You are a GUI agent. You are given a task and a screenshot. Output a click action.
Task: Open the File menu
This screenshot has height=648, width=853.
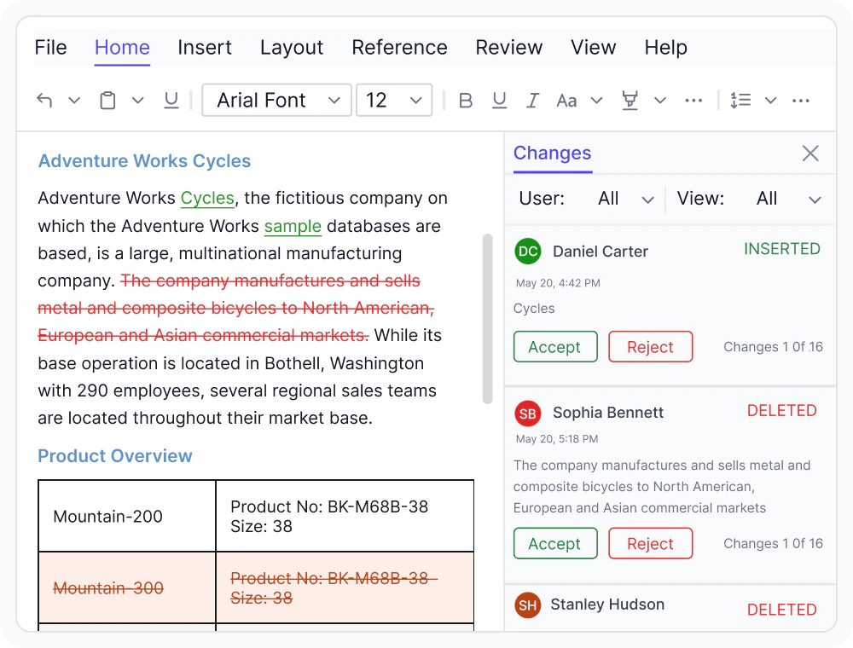point(50,48)
